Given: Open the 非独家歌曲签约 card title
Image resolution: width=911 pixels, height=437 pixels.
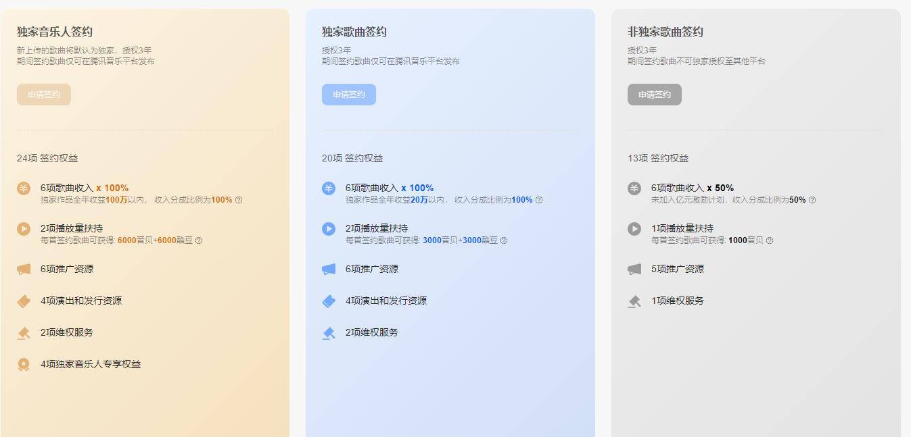Looking at the screenshot, I should point(665,32).
